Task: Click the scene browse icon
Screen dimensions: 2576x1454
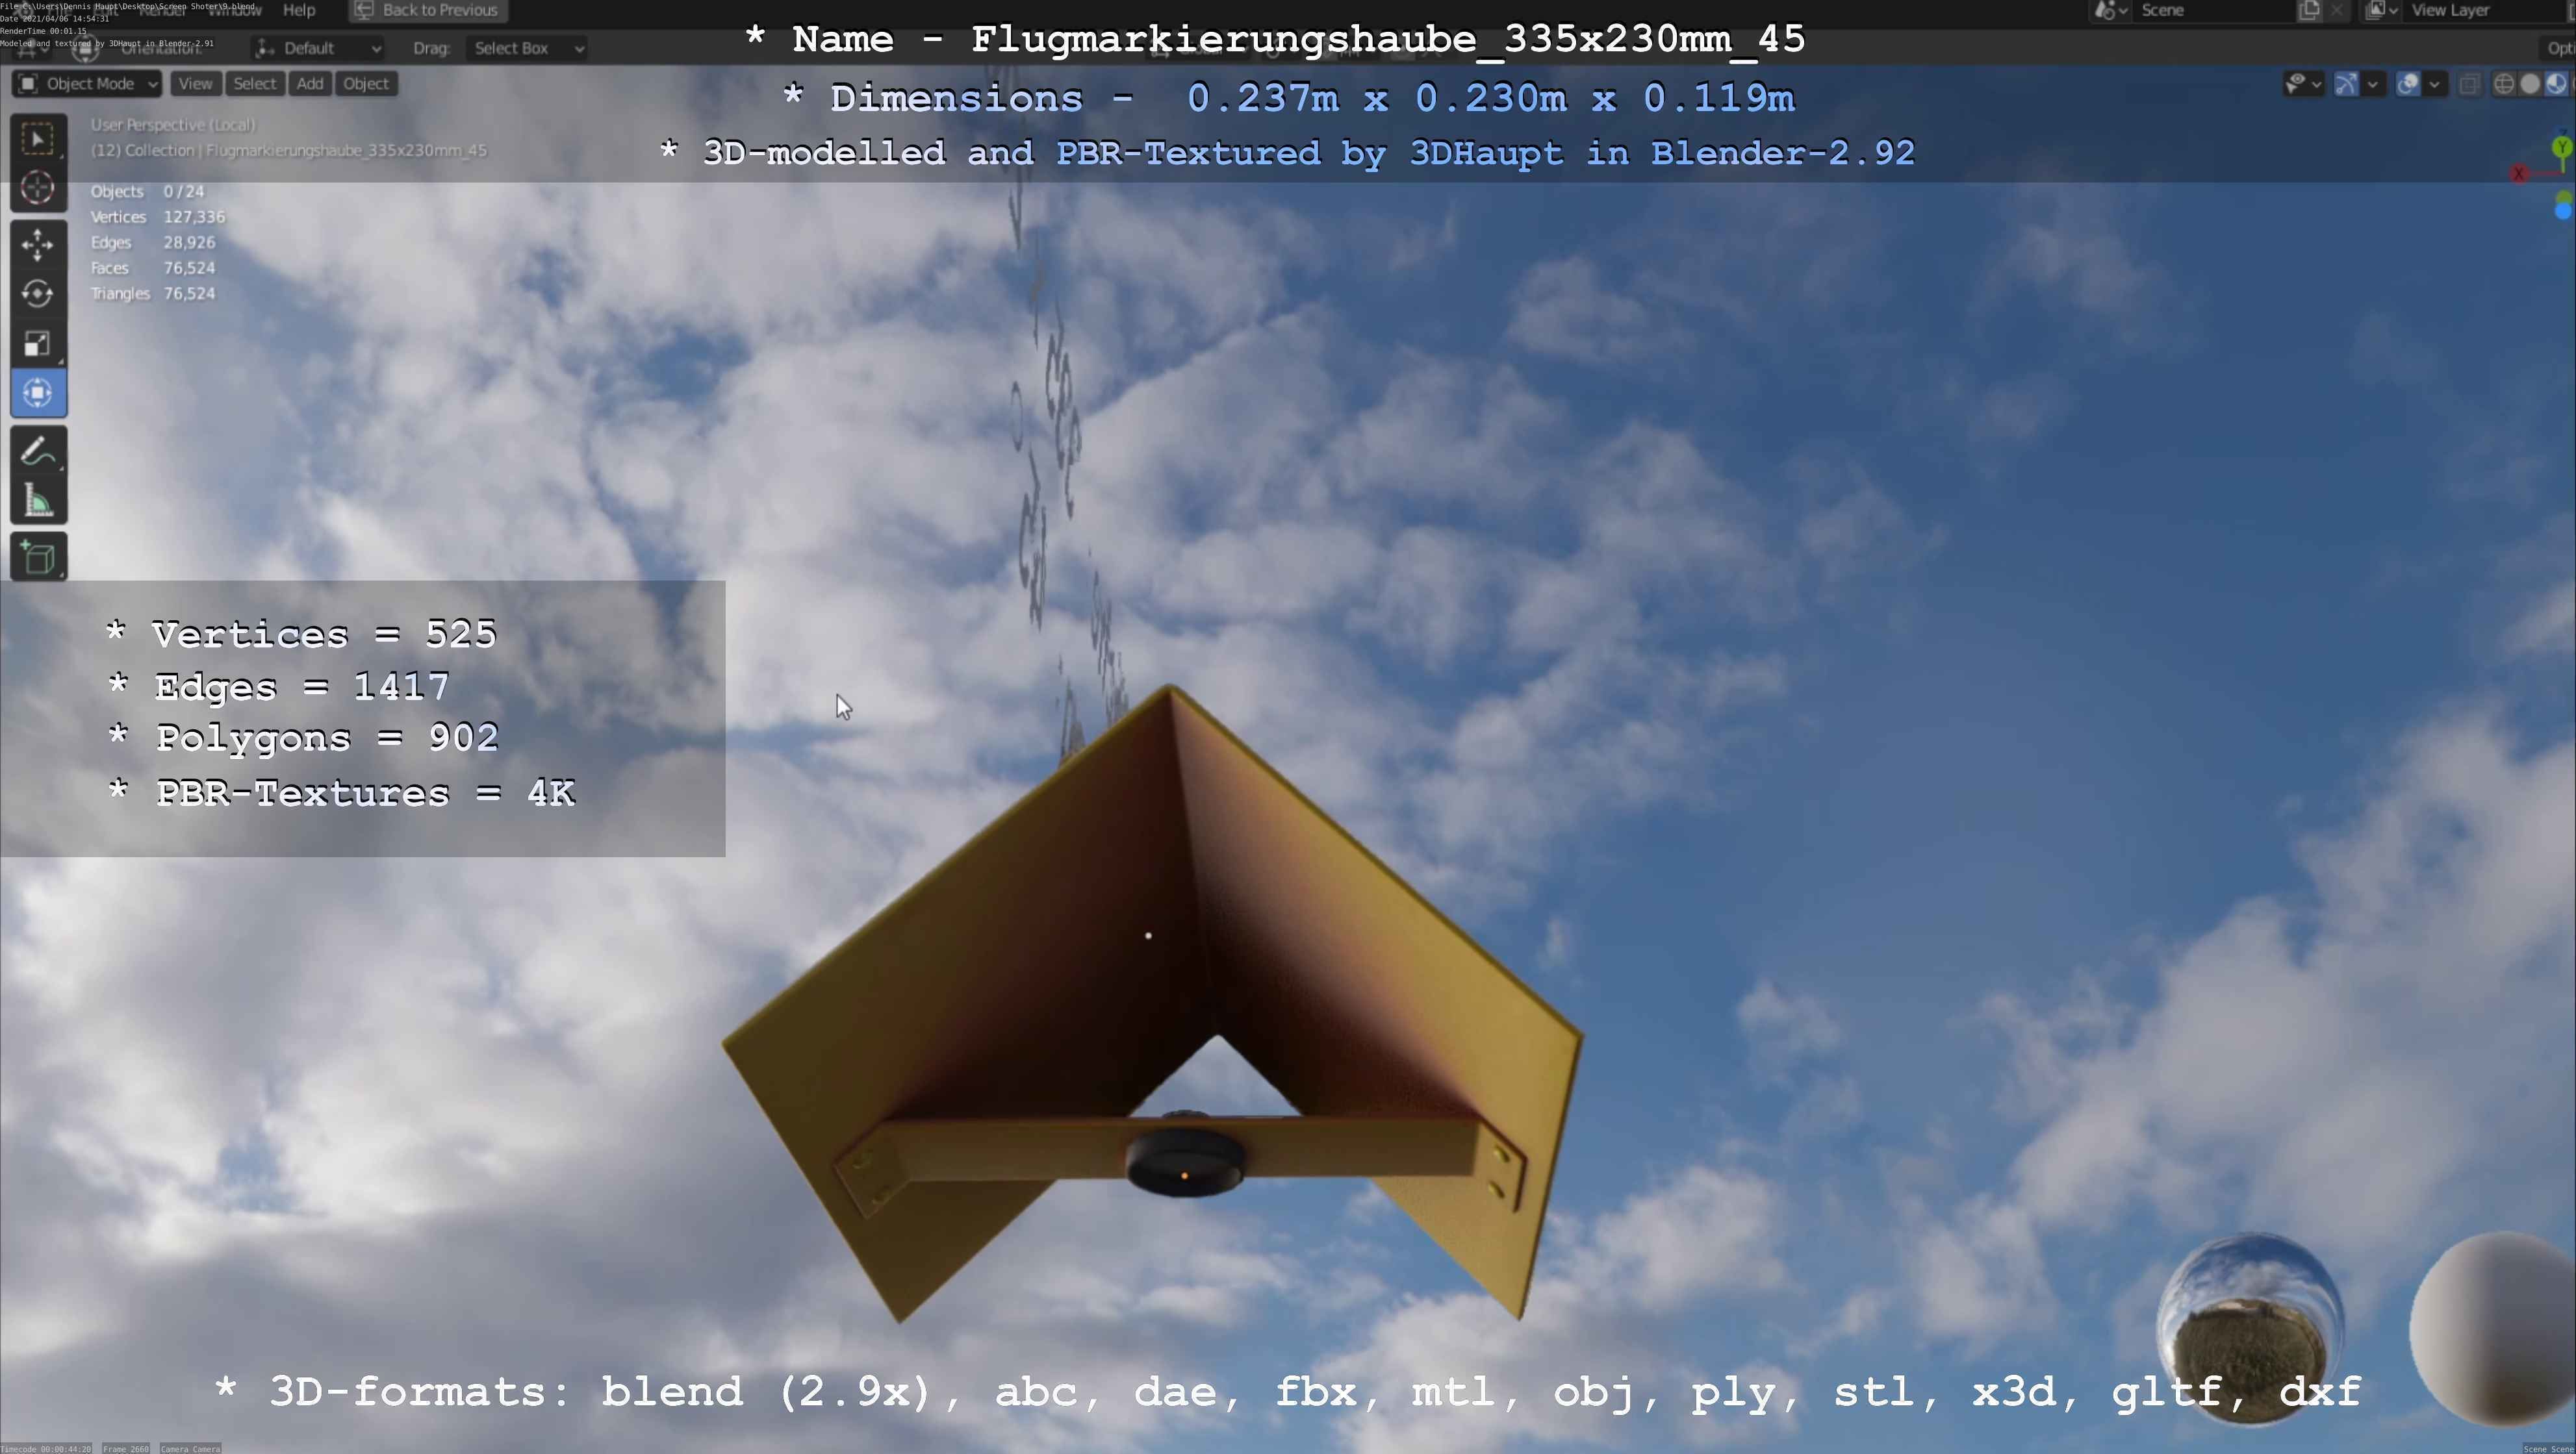Action: click(x=2110, y=10)
